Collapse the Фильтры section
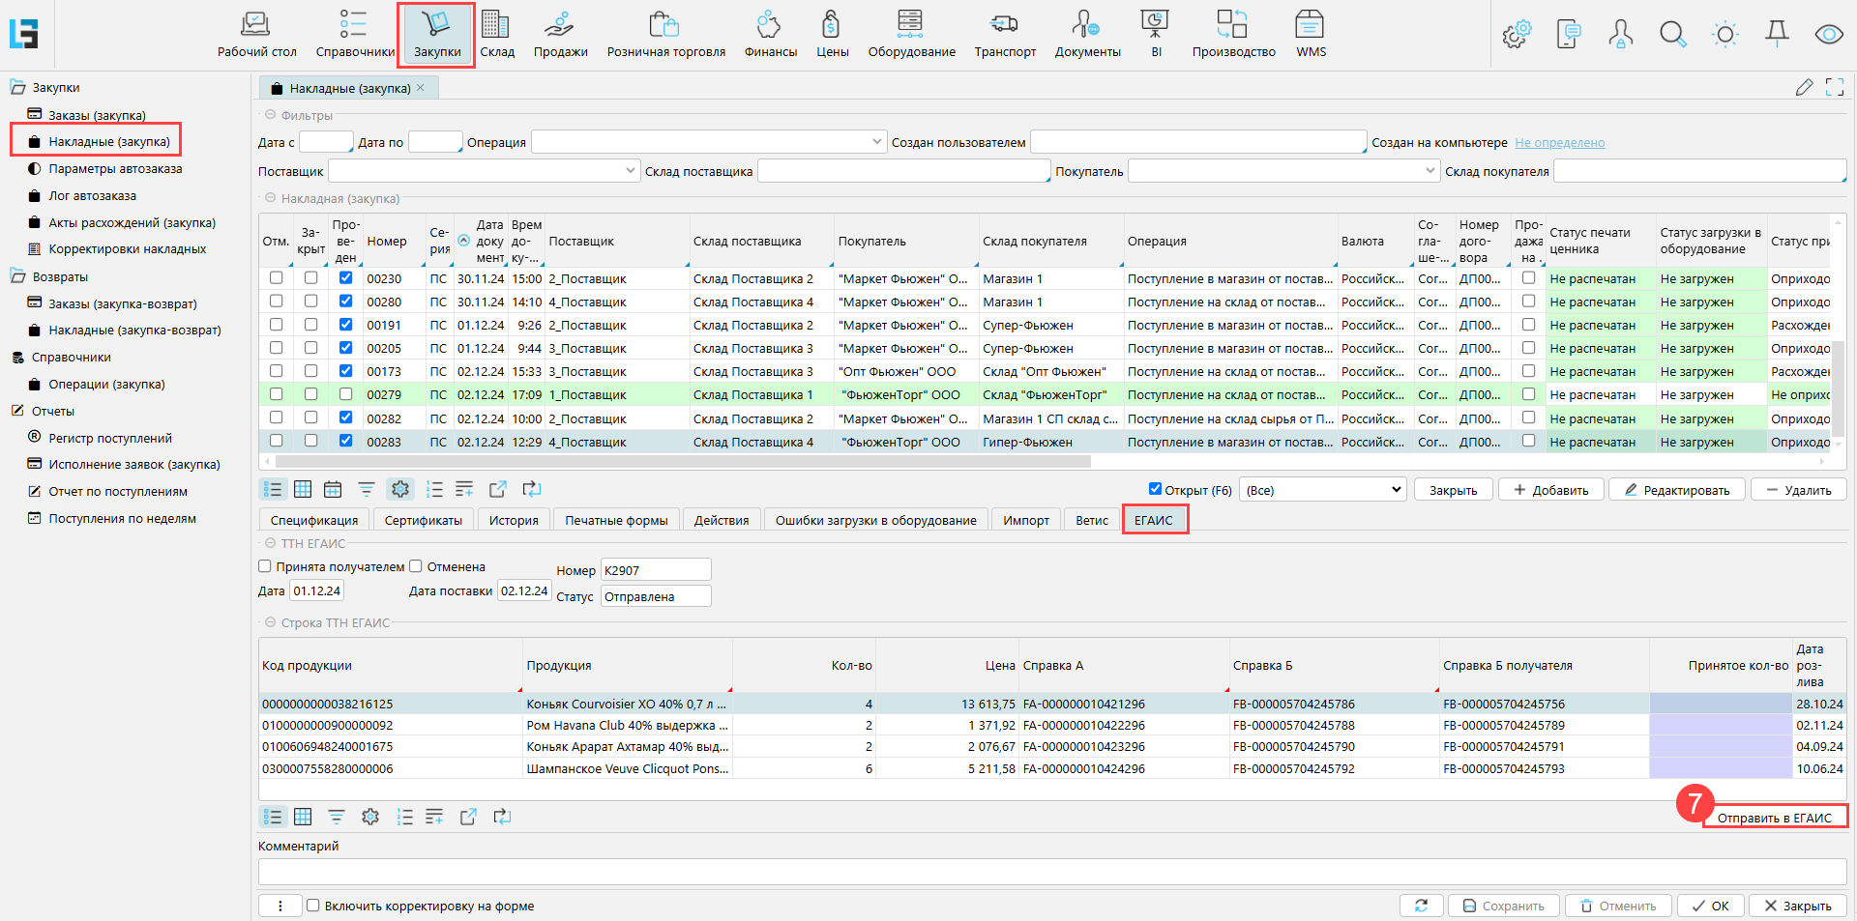This screenshot has width=1857, height=921. tap(271, 115)
